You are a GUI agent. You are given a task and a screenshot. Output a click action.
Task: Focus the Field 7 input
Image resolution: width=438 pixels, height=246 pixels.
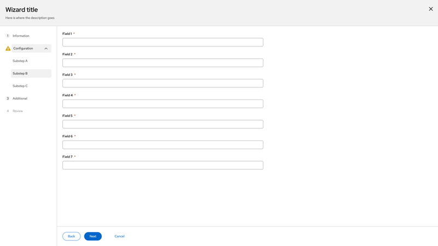tap(163, 165)
